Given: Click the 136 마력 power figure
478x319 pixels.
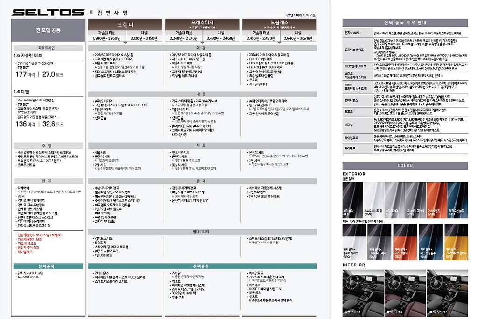Looking at the screenshot, I should 25,124.
